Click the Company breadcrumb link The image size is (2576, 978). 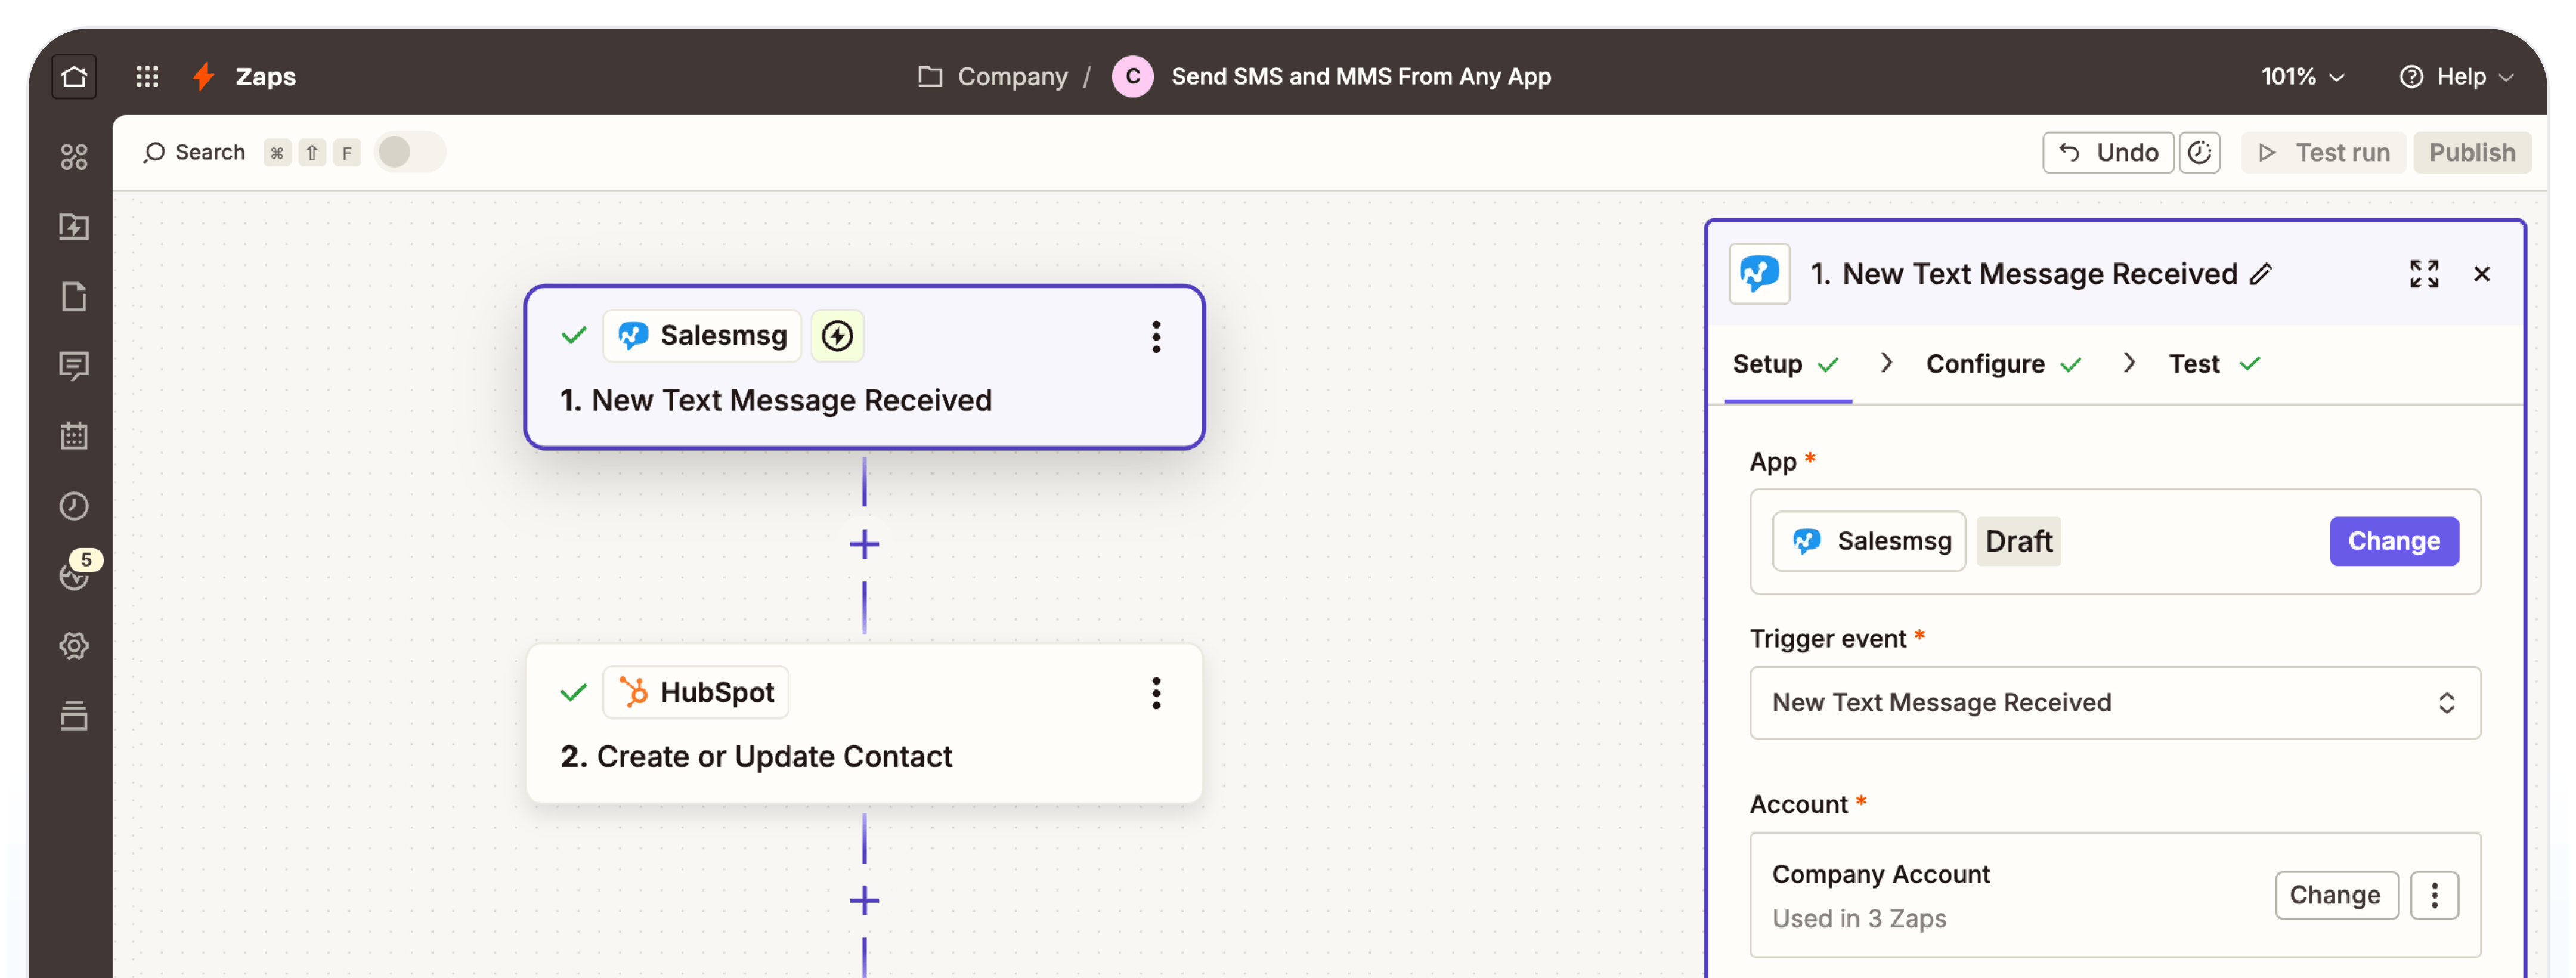click(1012, 76)
